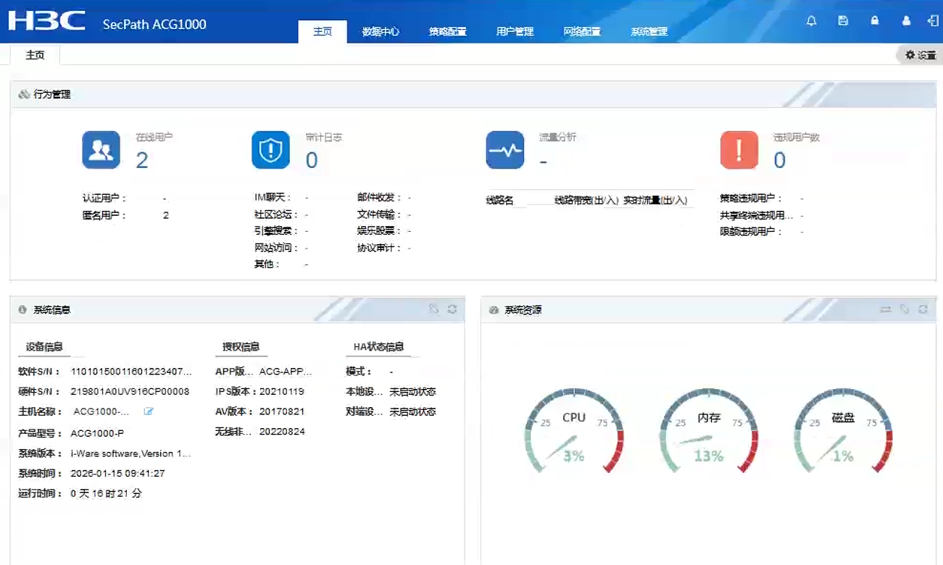Click the red 违规用户数 exclamation icon
Viewport: 943px width, 565px height.
click(739, 150)
